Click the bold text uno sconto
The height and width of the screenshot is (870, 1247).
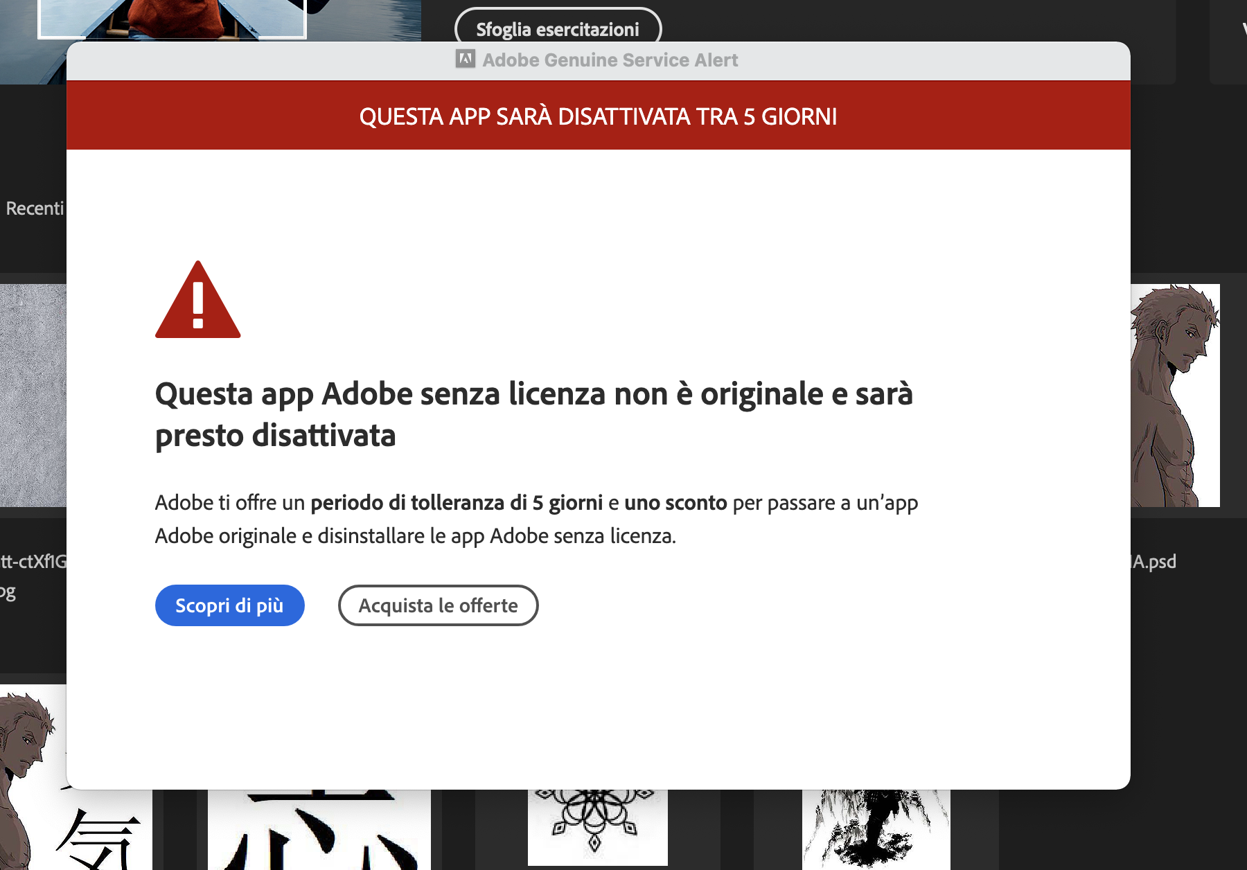click(675, 502)
